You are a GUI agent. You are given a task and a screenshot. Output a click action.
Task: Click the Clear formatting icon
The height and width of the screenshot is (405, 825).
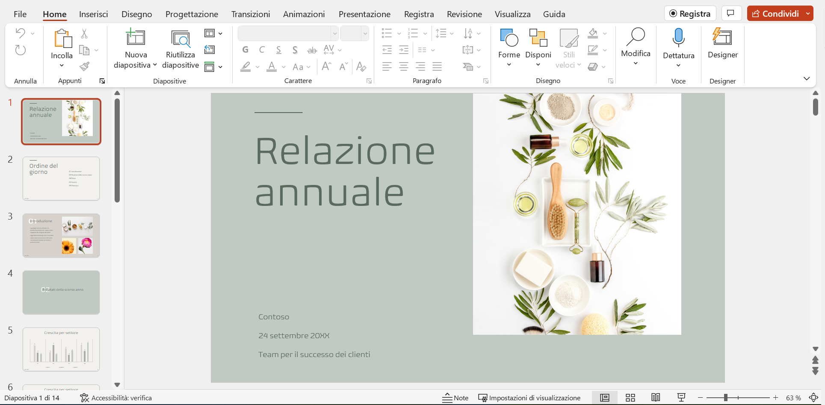point(361,66)
